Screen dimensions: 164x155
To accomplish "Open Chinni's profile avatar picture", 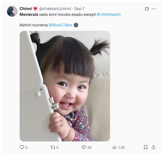I will click(12, 11).
